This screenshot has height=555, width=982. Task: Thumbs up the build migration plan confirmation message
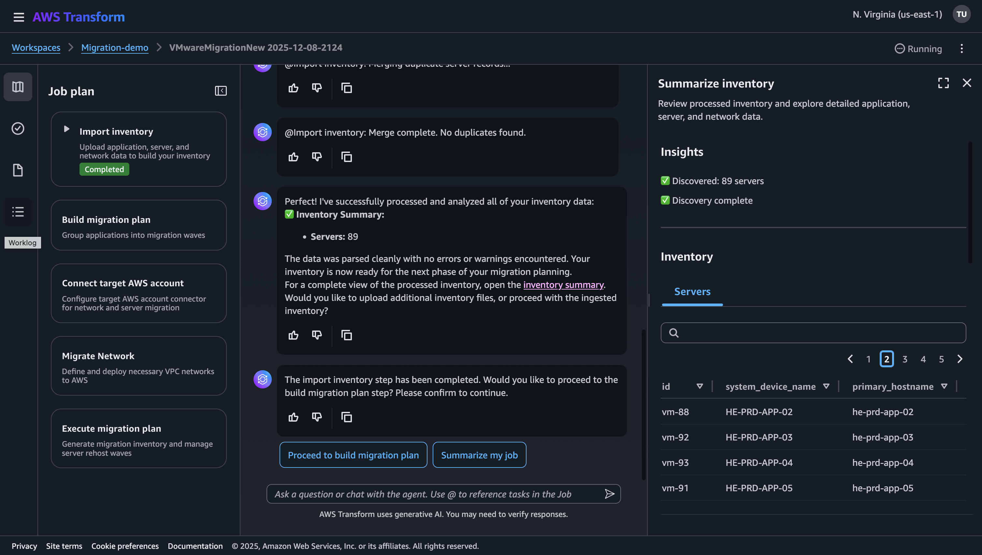tap(293, 417)
